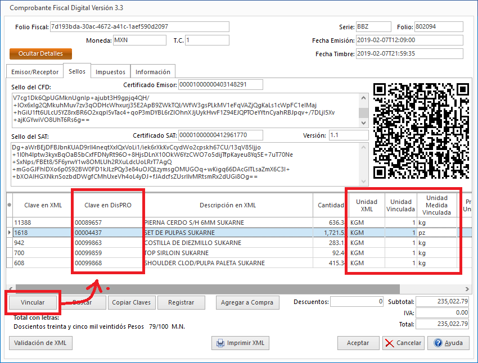The width and height of the screenshot is (478, 363).
Task: Switch to the Impuestos tab
Action: (x=110, y=71)
